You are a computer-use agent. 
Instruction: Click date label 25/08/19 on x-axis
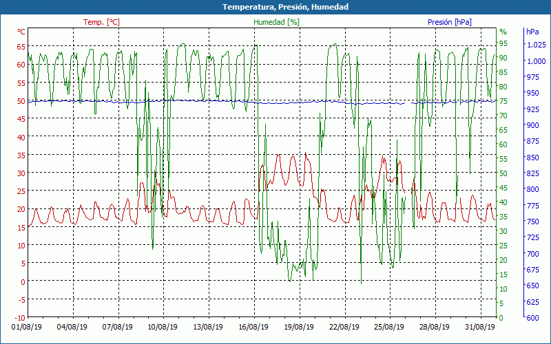(x=389, y=327)
